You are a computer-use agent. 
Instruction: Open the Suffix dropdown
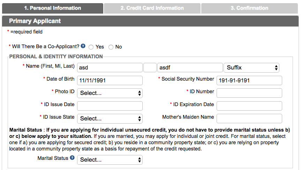click(251, 68)
